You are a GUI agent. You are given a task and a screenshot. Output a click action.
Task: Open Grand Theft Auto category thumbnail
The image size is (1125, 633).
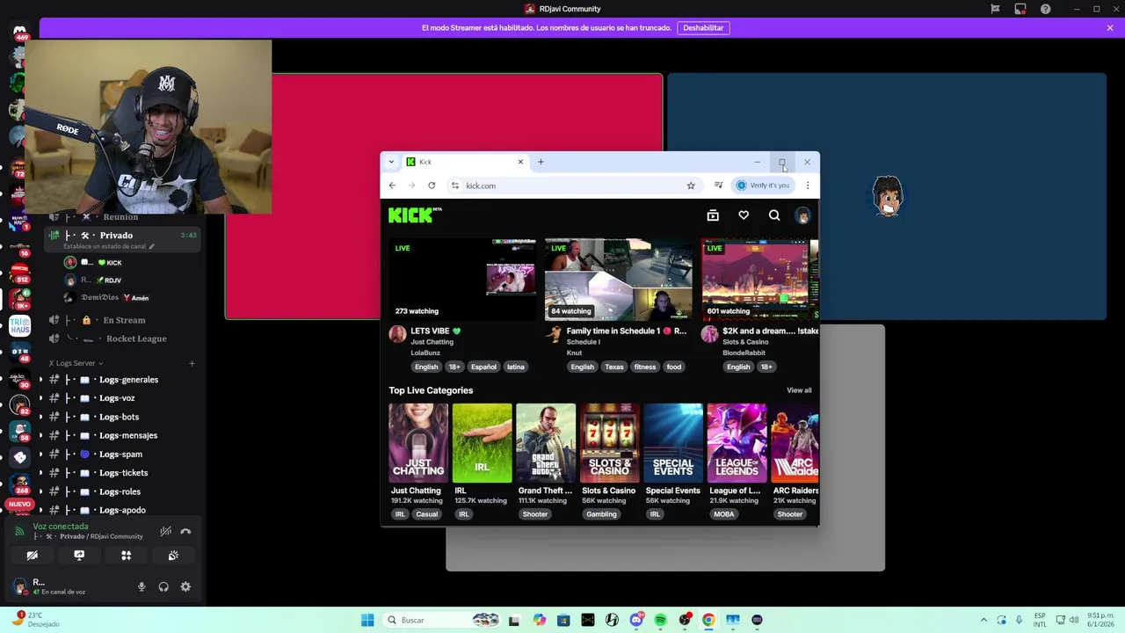[x=546, y=443]
